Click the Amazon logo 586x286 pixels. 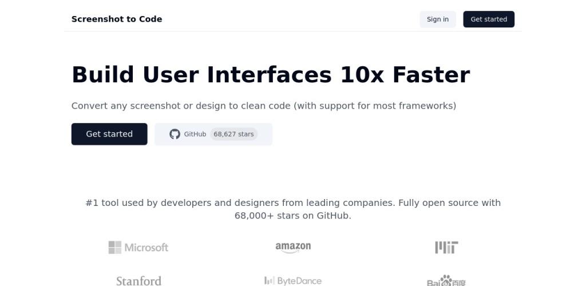[293, 247]
